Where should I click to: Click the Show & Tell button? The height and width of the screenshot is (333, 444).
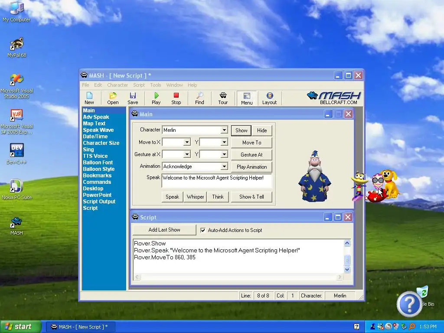[252, 197]
